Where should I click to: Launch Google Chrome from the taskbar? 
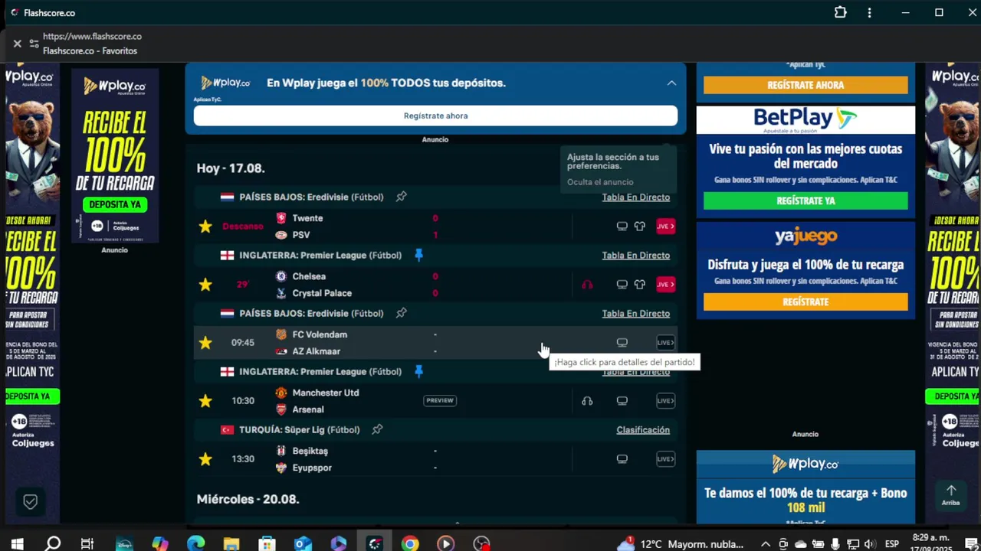click(410, 544)
